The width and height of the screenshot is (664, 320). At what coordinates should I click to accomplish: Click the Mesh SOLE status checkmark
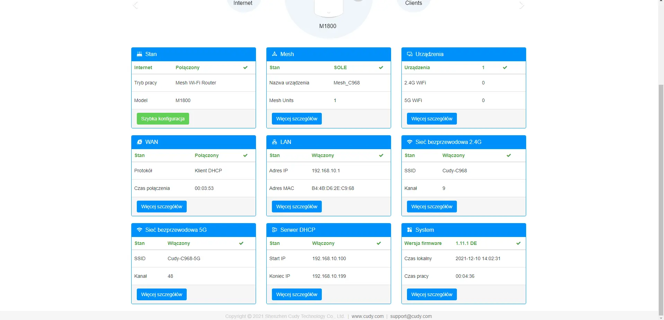[x=381, y=67]
